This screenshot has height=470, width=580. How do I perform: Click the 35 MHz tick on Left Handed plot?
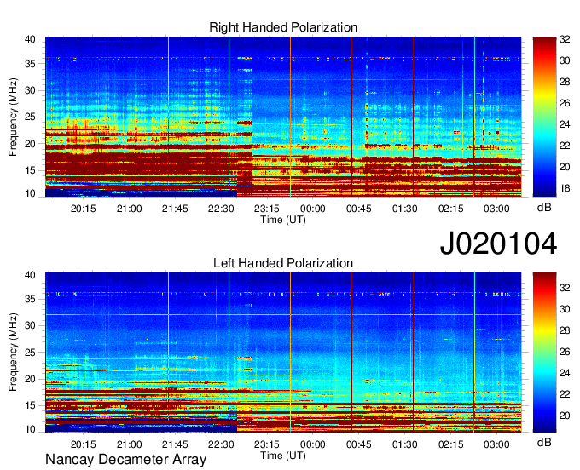[x=30, y=300]
